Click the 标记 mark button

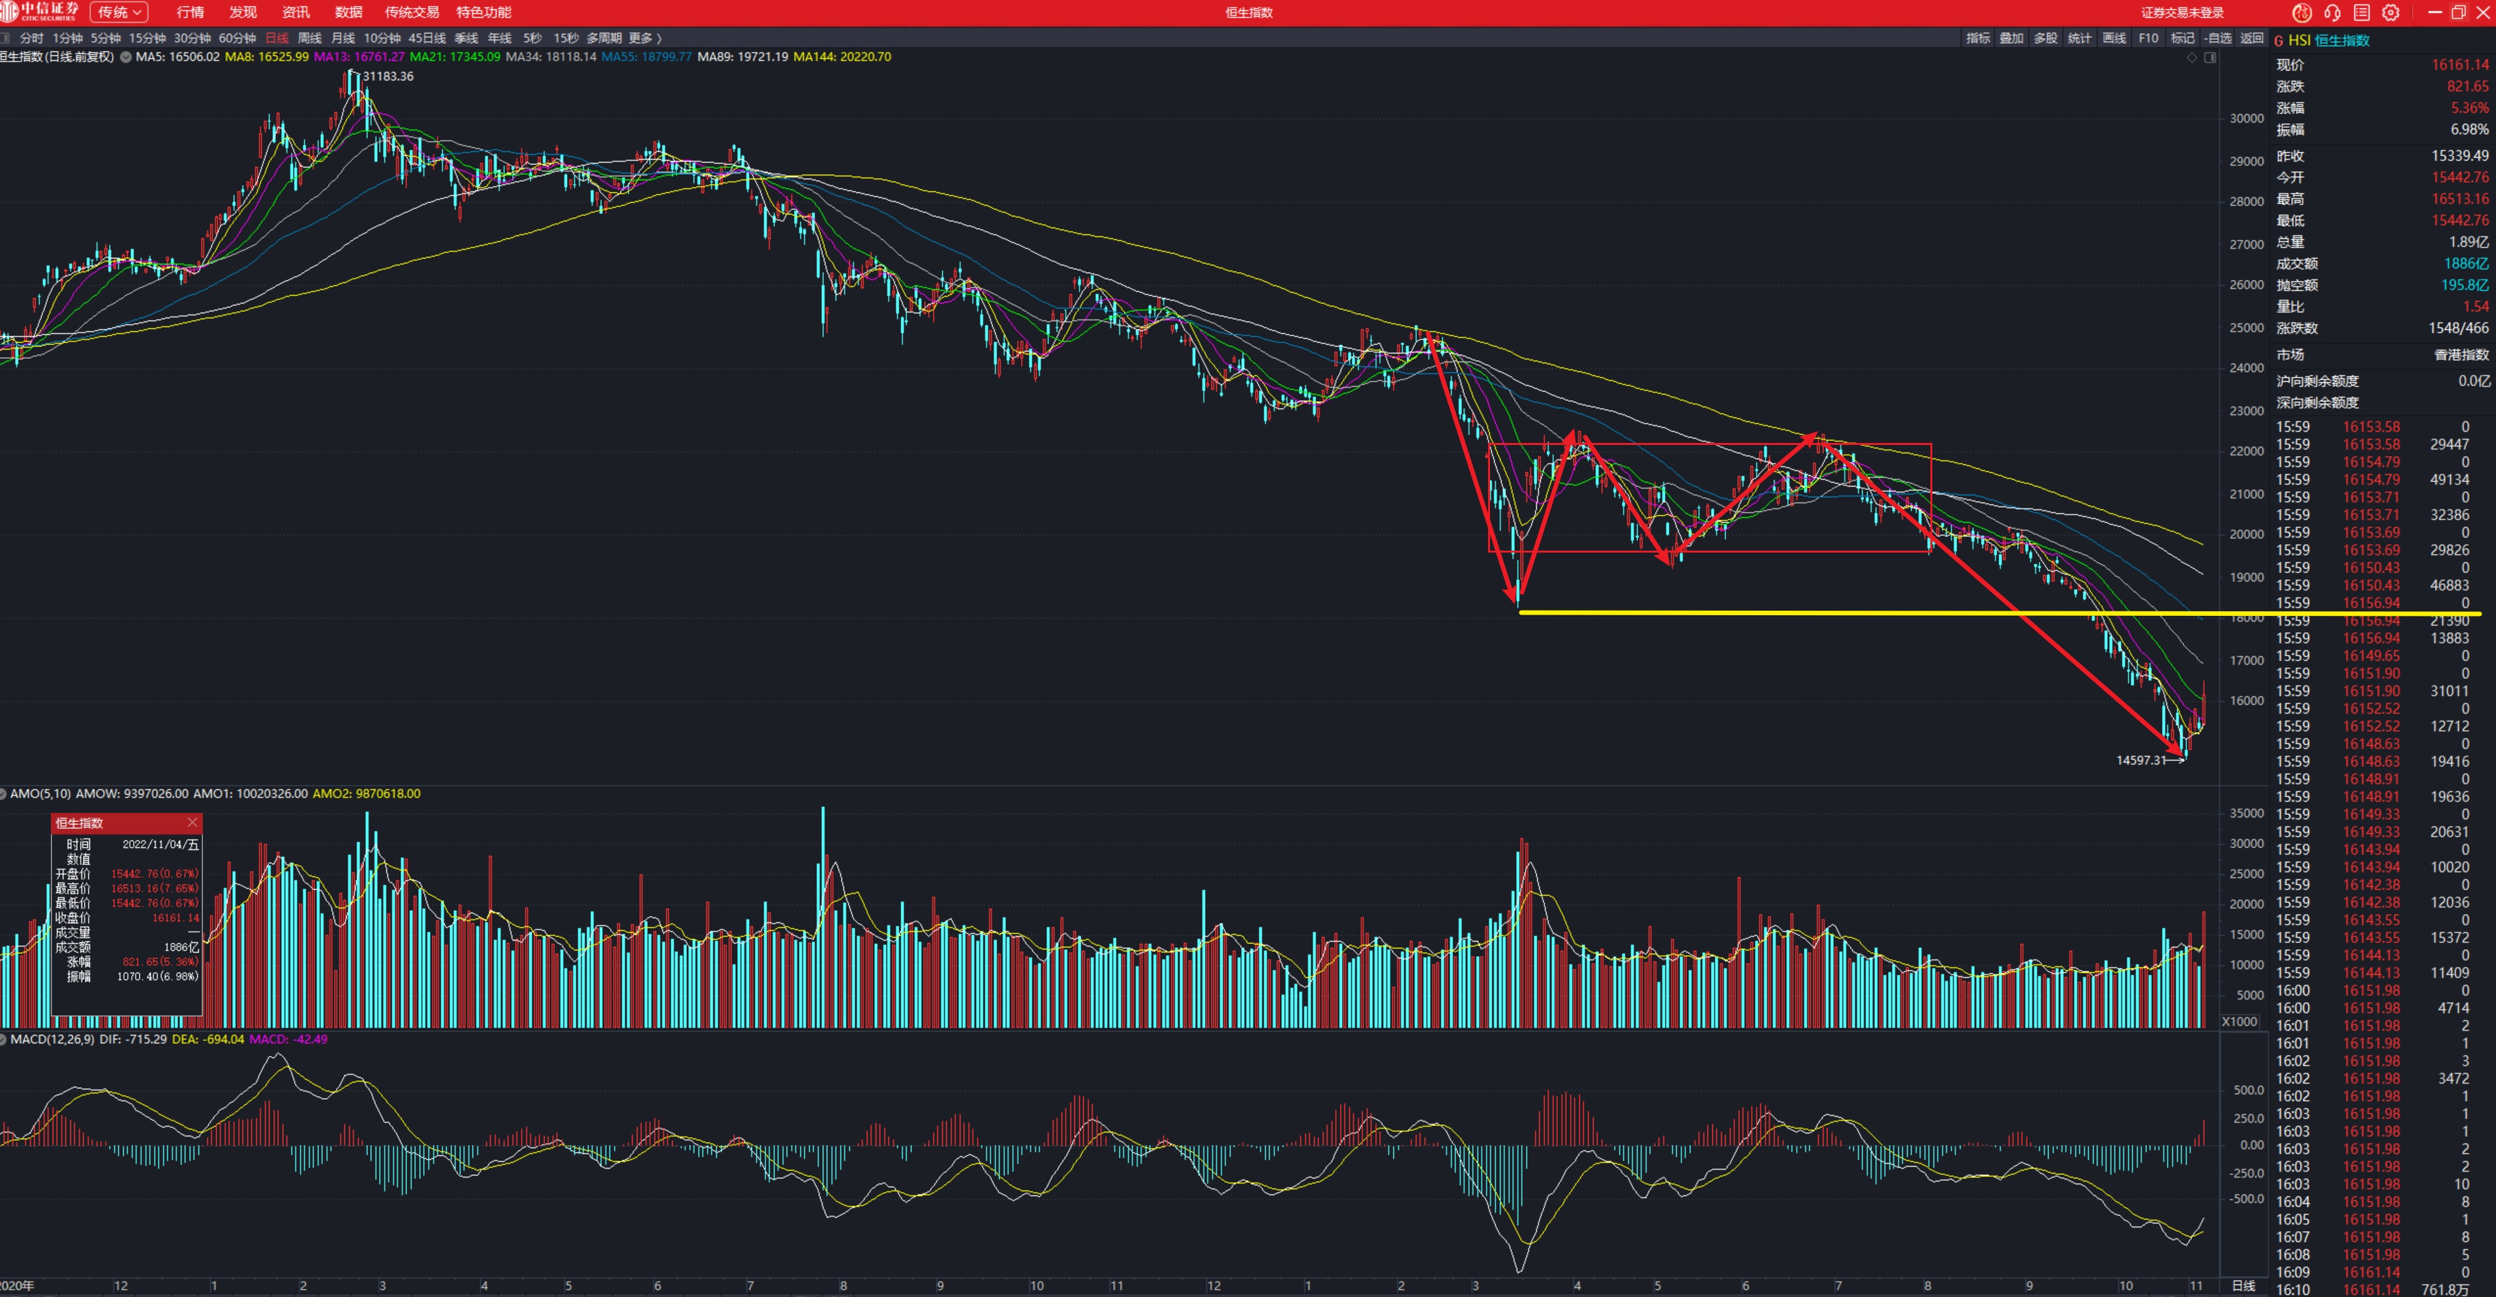click(2182, 38)
